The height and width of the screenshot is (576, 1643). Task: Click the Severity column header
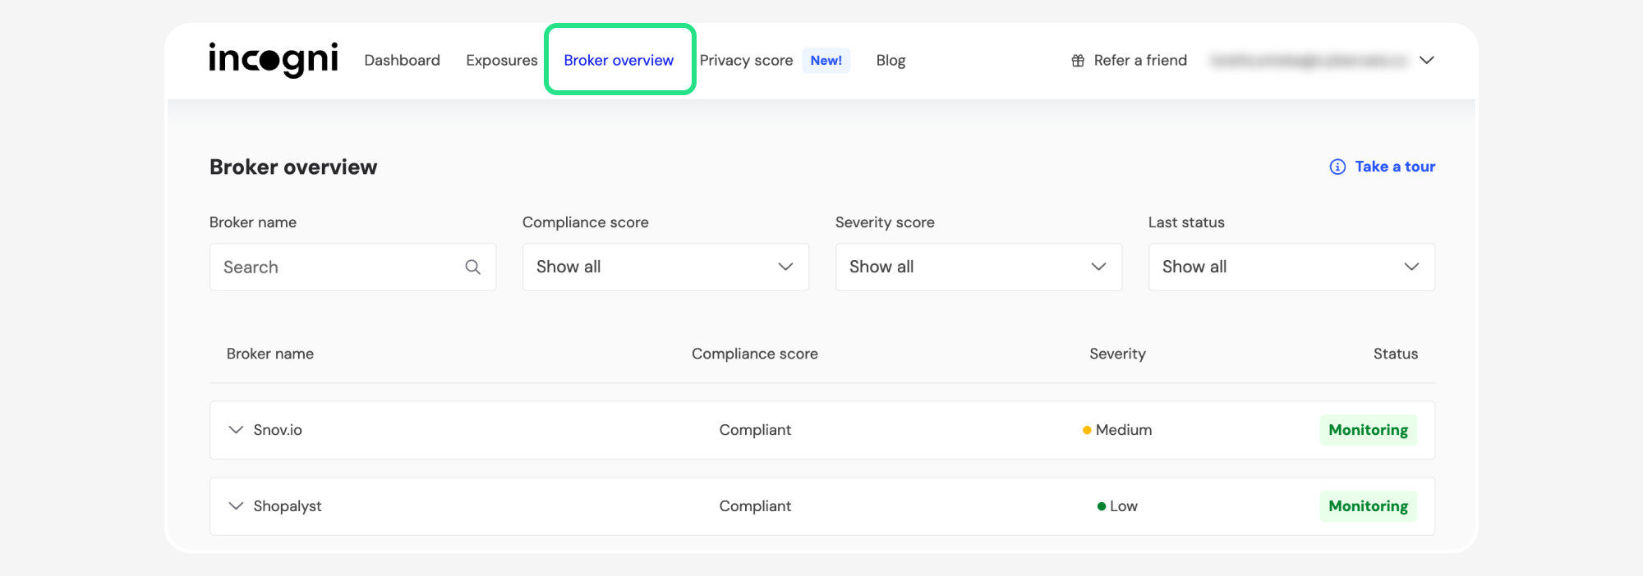click(1117, 354)
